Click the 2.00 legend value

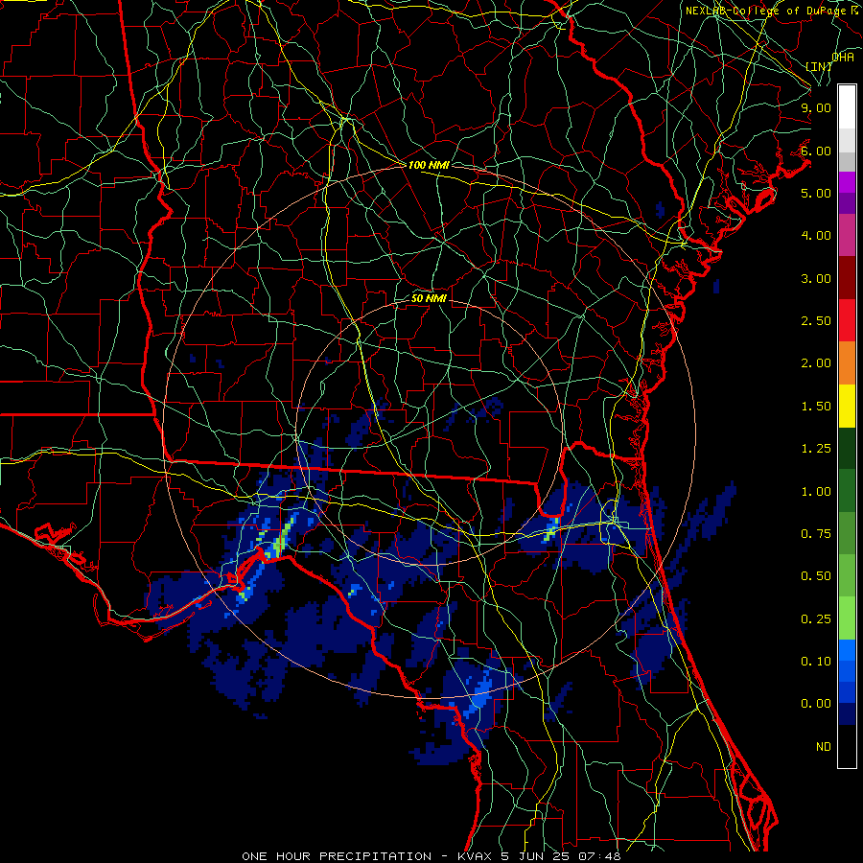tap(816, 363)
